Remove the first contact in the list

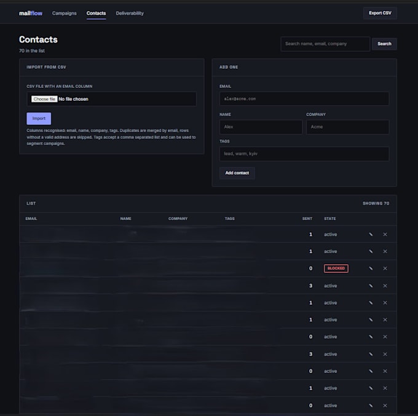coord(385,234)
